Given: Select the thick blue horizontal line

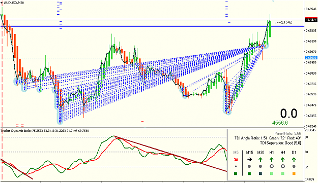Looking at the screenshot, I should pyautogui.click(x=152, y=26).
